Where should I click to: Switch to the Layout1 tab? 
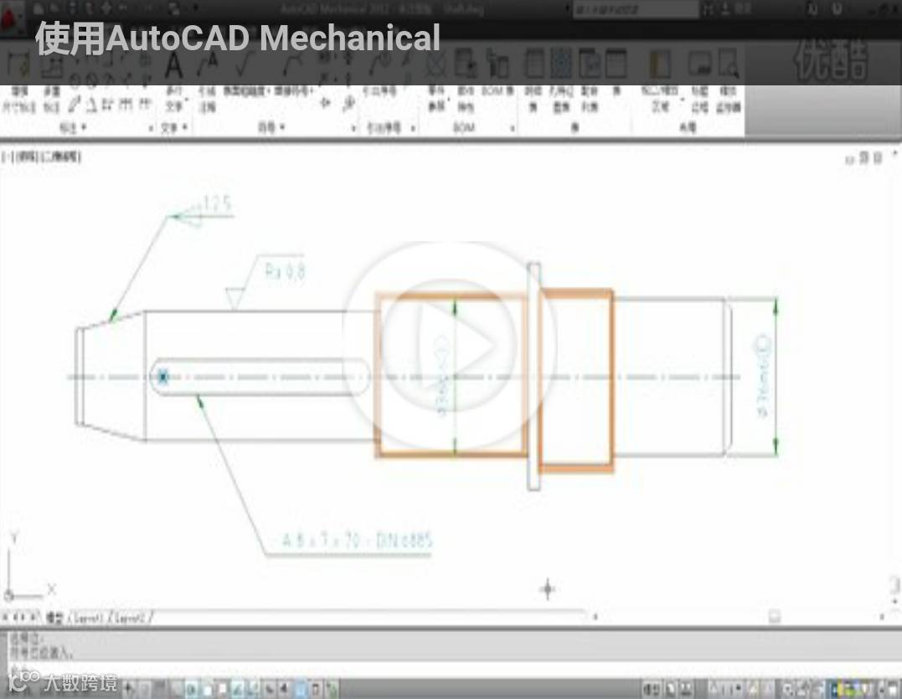(87, 618)
